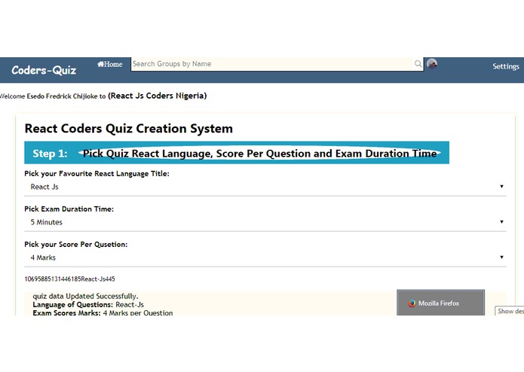Click 'Pick Exam Duration Time:' label
This screenshot has width=524, height=372.
(x=69, y=209)
